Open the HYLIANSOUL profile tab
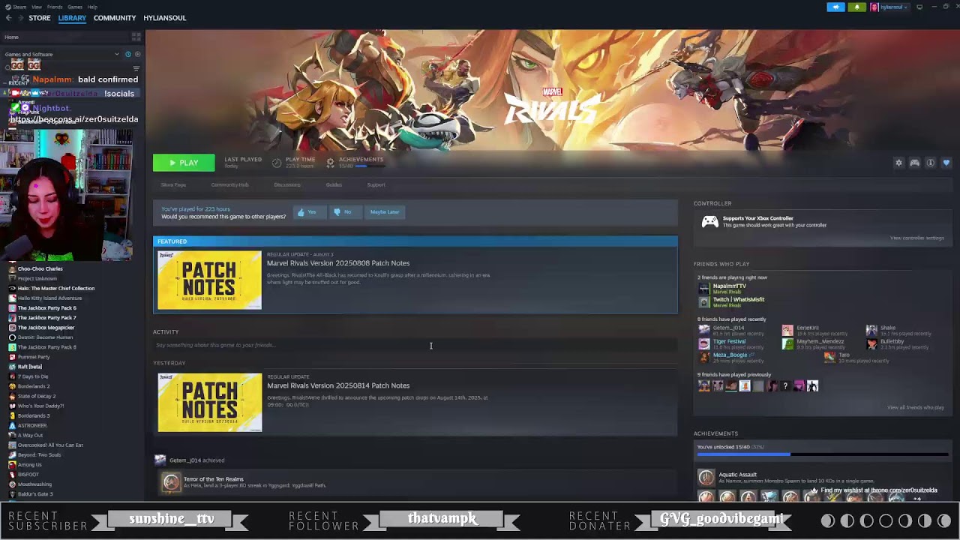Screen dimensions: 960x540 pyautogui.click(x=165, y=18)
